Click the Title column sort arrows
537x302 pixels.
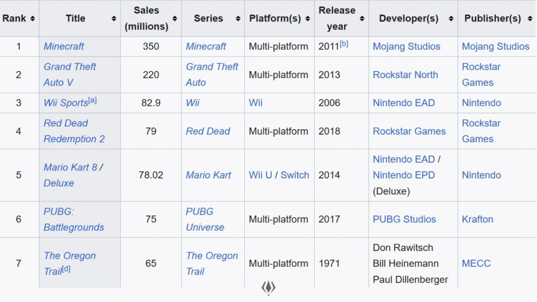[x=114, y=18]
